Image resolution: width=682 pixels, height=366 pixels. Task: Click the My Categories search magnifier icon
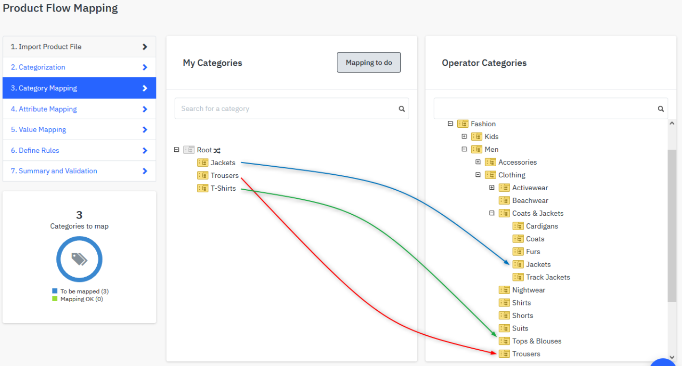[x=402, y=109]
